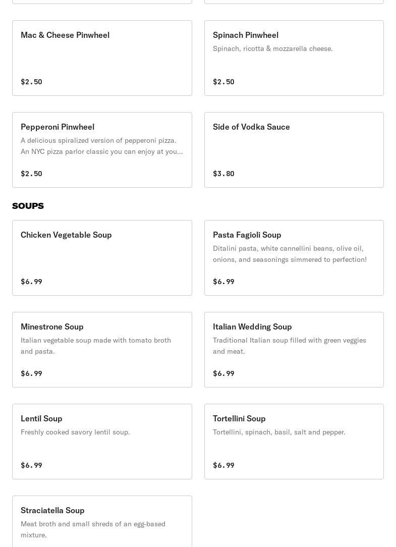Click the Pasta Fagioli Soup description text
Image resolution: width=396 pixels, height=547 pixels.
[x=290, y=254]
